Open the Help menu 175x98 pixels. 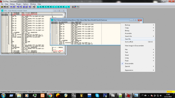click(39, 4)
